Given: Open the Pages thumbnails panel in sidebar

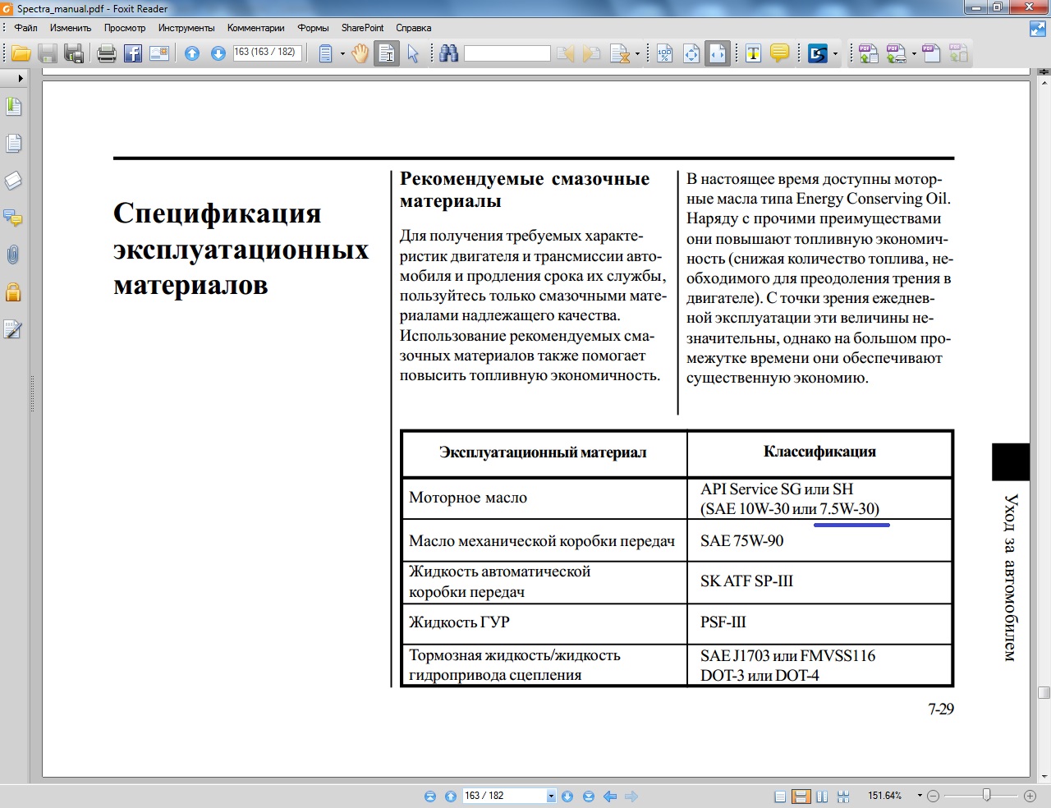Looking at the screenshot, I should pos(13,144).
